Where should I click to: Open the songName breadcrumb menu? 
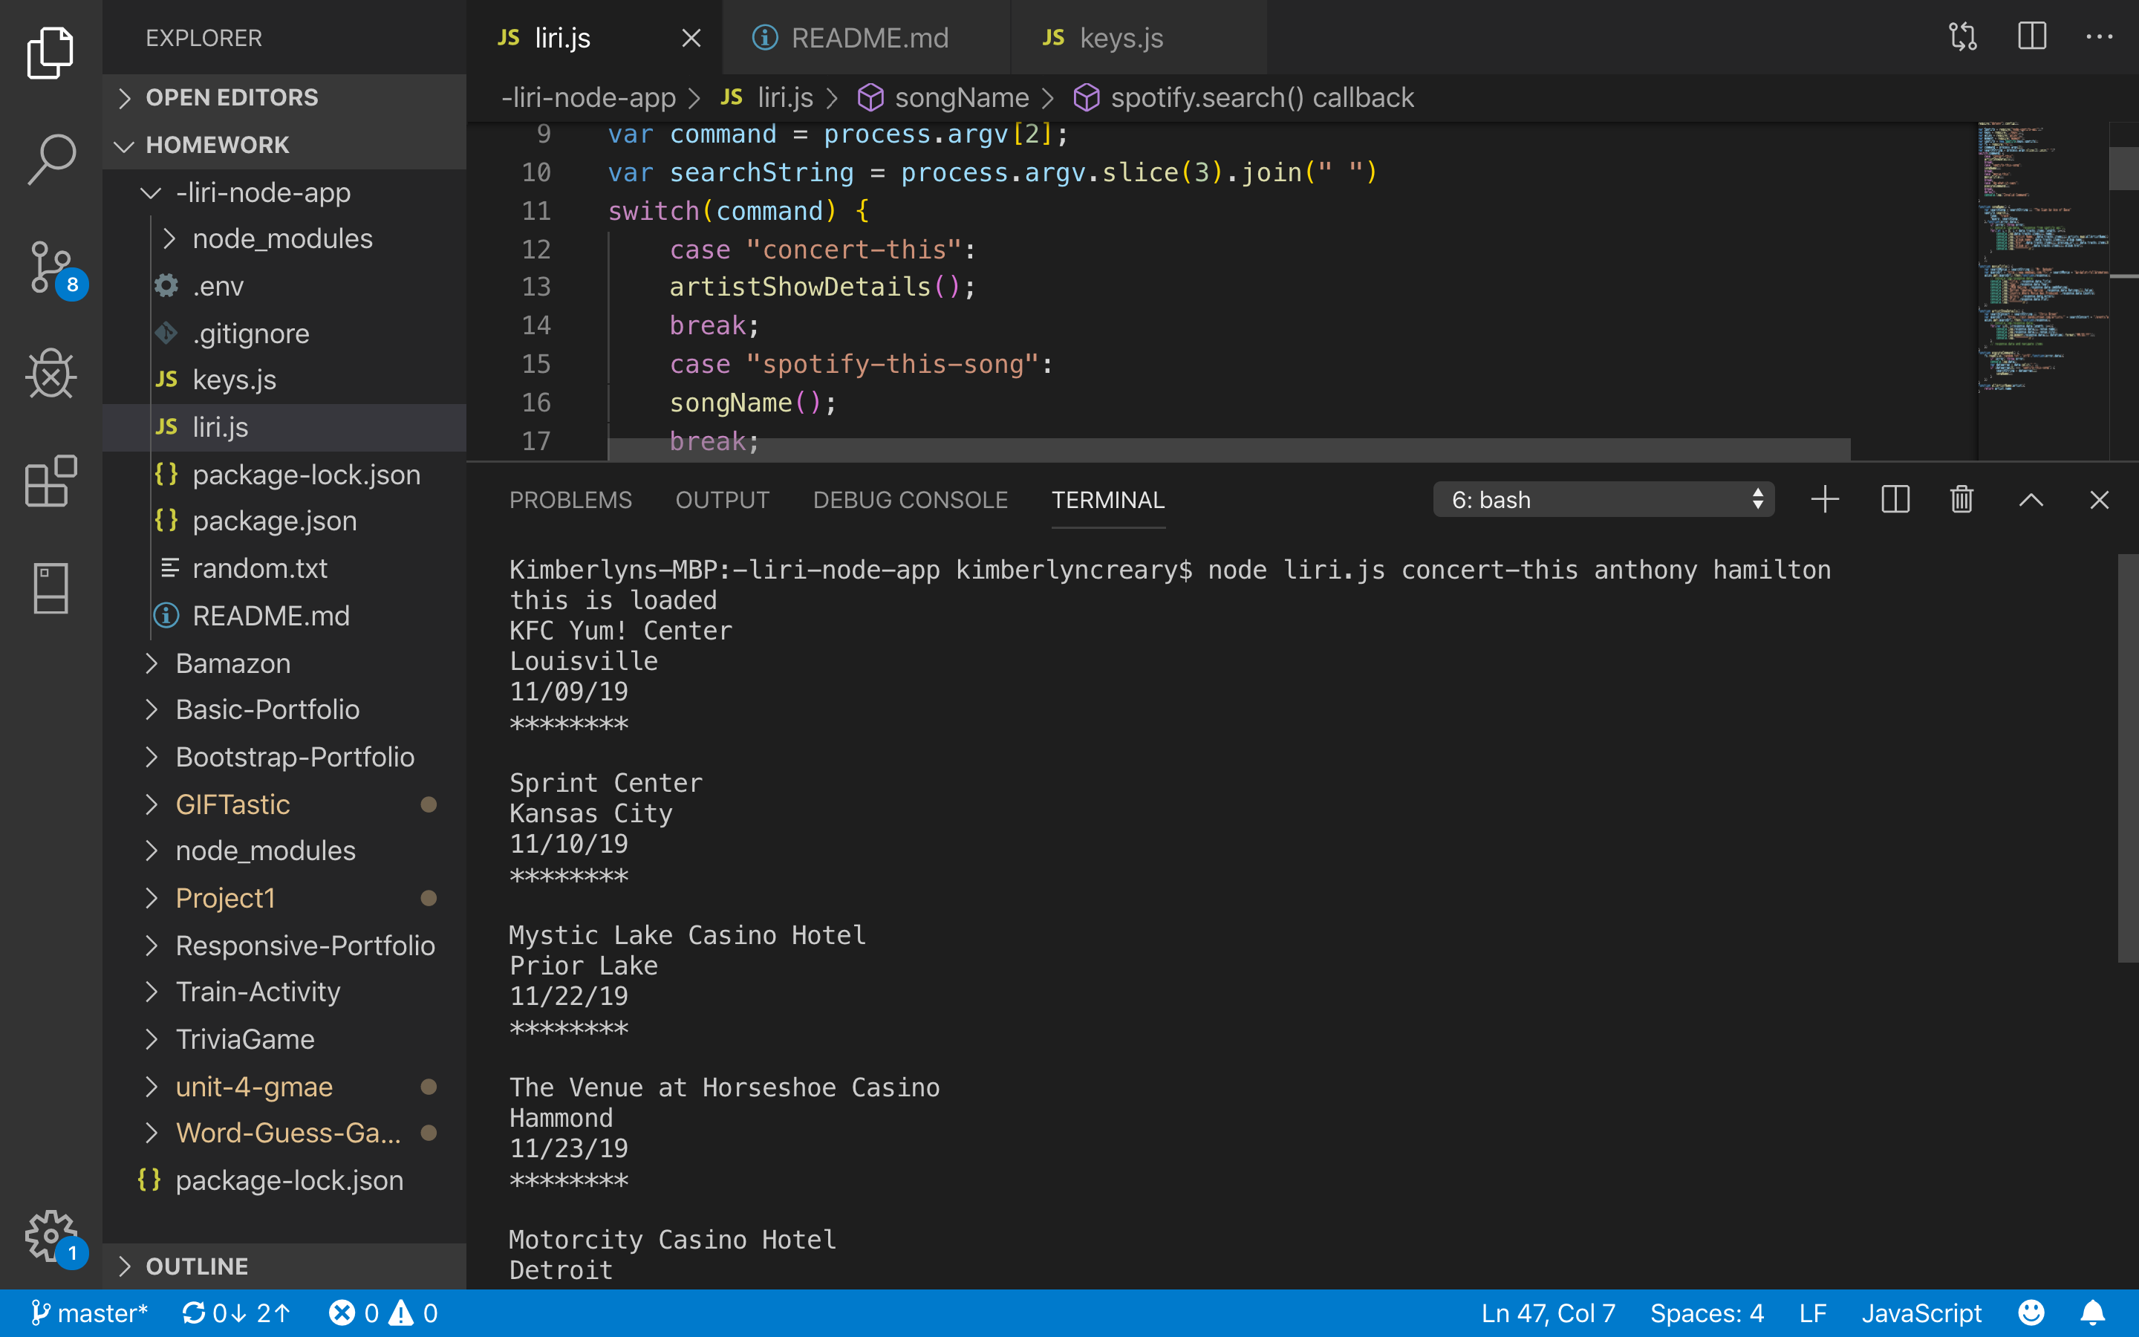[961, 97]
